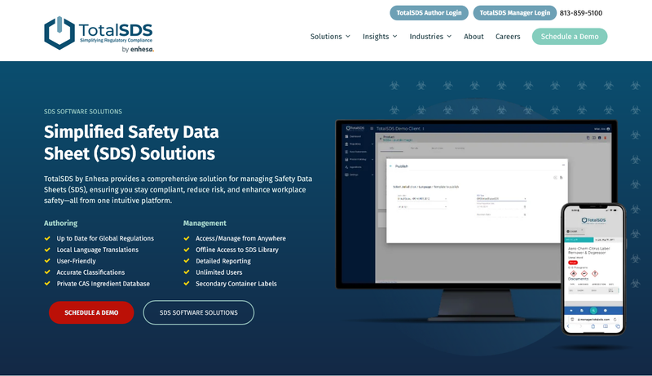Click checkmark beside Private CAS Ingredient Database

pyautogui.click(x=47, y=283)
